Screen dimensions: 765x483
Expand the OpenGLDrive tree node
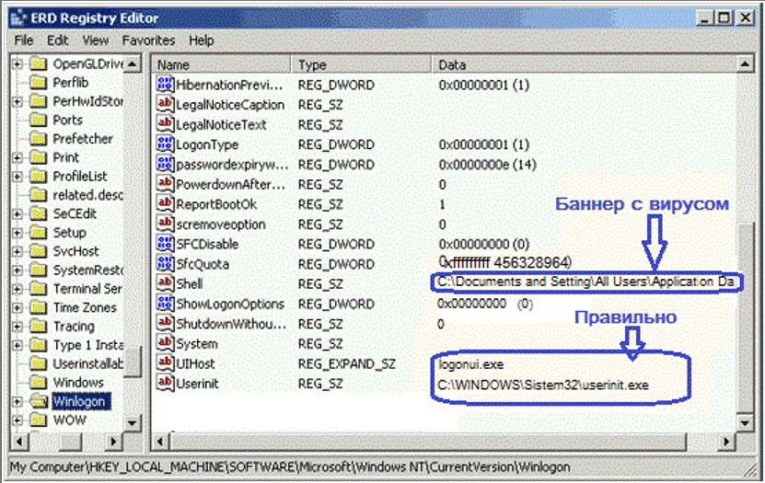(17, 63)
